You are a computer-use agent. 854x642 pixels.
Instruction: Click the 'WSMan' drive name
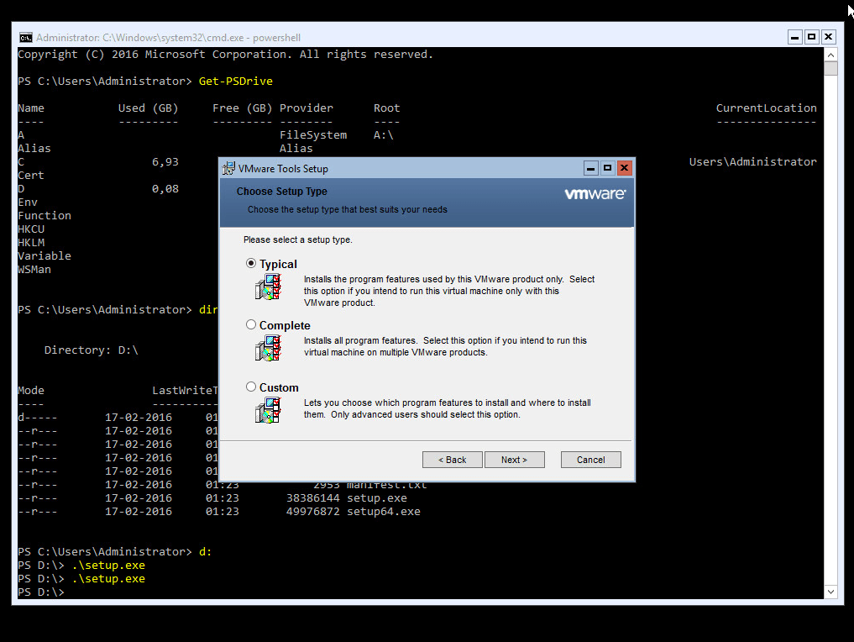coord(34,270)
